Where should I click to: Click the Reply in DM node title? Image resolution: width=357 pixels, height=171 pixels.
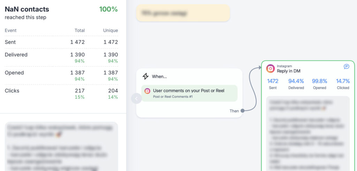[288, 71]
